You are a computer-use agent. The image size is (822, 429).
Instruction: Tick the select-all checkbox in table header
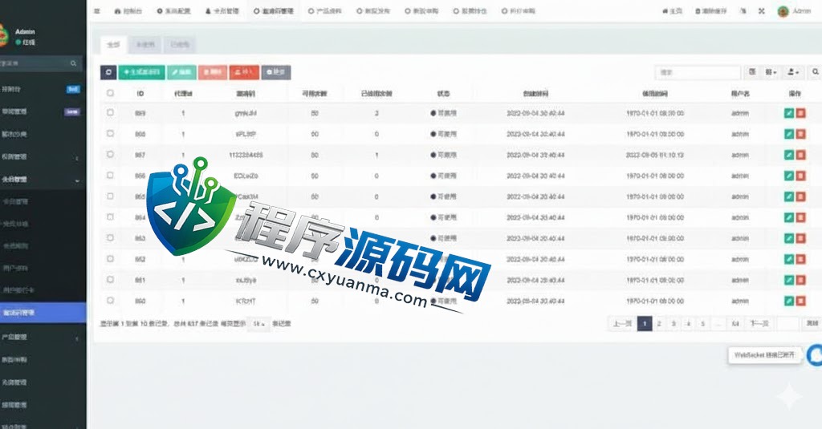(x=110, y=93)
